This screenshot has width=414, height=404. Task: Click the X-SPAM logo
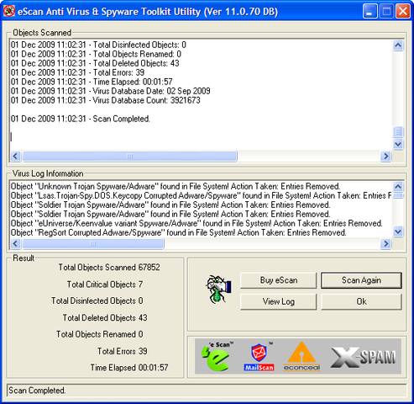pos(363,357)
